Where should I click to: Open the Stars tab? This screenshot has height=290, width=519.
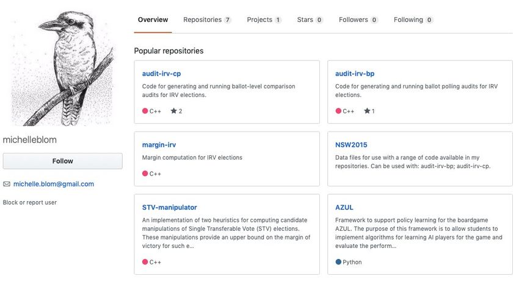310,20
